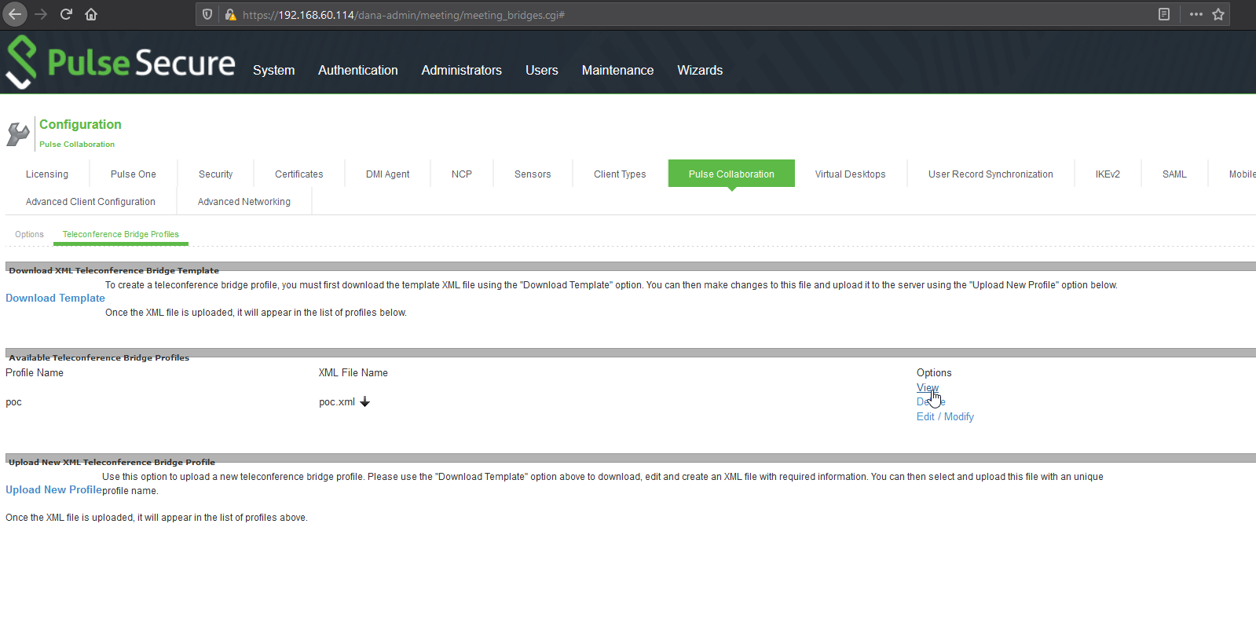This screenshot has width=1256, height=630.
Task: Click the Profile Name column header
Action: point(35,372)
